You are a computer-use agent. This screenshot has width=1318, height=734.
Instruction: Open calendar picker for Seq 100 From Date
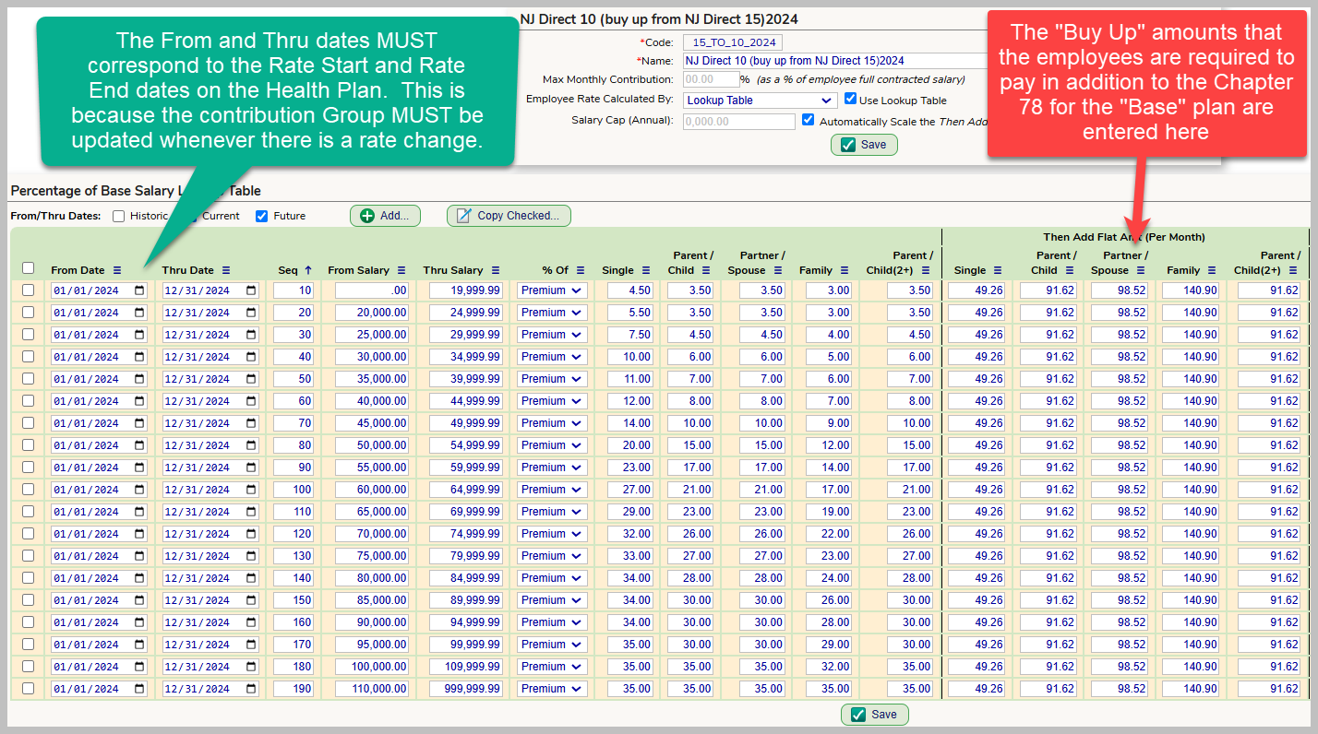pos(139,490)
